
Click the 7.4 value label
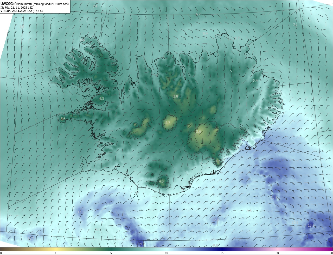point(95,6)
